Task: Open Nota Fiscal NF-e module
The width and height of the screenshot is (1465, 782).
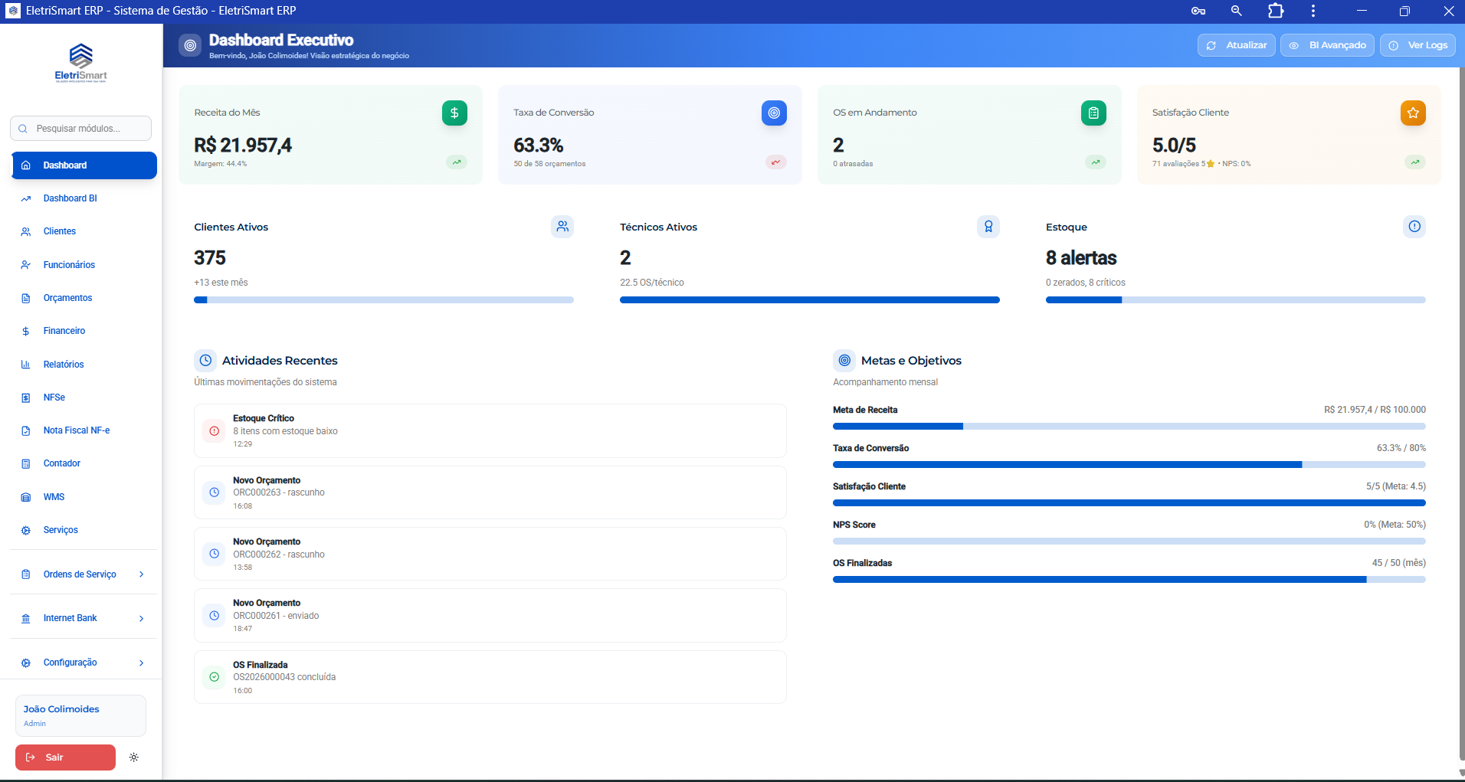Action: (x=84, y=430)
